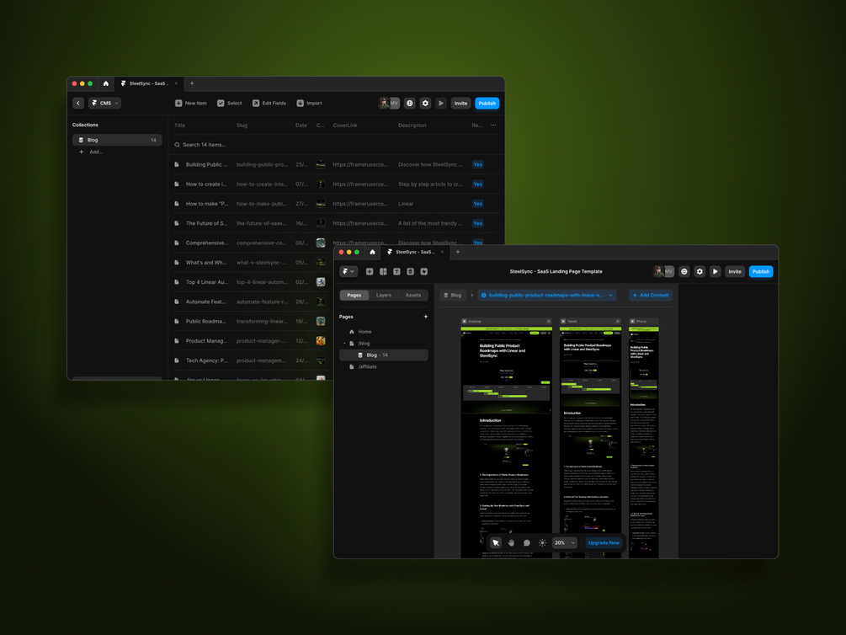Toggle Yes value in 'Building Public' row
This screenshot has height=635, width=846.
coord(477,165)
